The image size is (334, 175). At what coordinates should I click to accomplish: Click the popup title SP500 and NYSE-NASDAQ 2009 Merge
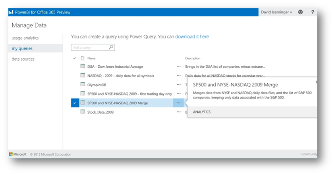[x=236, y=85]
